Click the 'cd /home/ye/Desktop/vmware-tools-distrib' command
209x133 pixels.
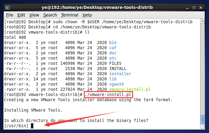coord(102,27)
